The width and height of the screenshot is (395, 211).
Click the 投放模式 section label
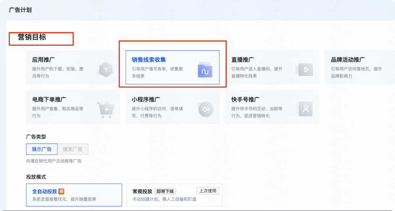[x=36, y=177]
